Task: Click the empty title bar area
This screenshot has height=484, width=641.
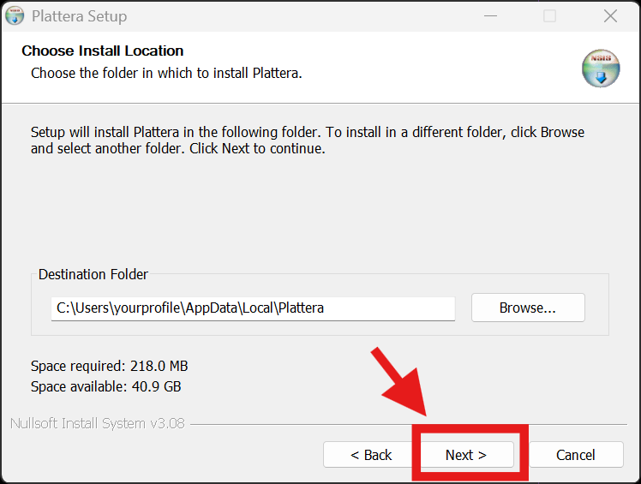Action: click(x=300, y=15)
